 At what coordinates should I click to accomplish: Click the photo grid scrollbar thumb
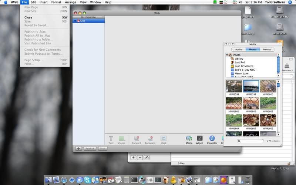(279, 85)
